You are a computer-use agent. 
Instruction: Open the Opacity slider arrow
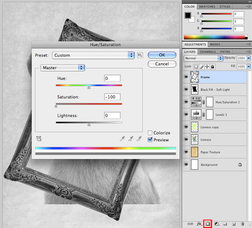point(249,58)
